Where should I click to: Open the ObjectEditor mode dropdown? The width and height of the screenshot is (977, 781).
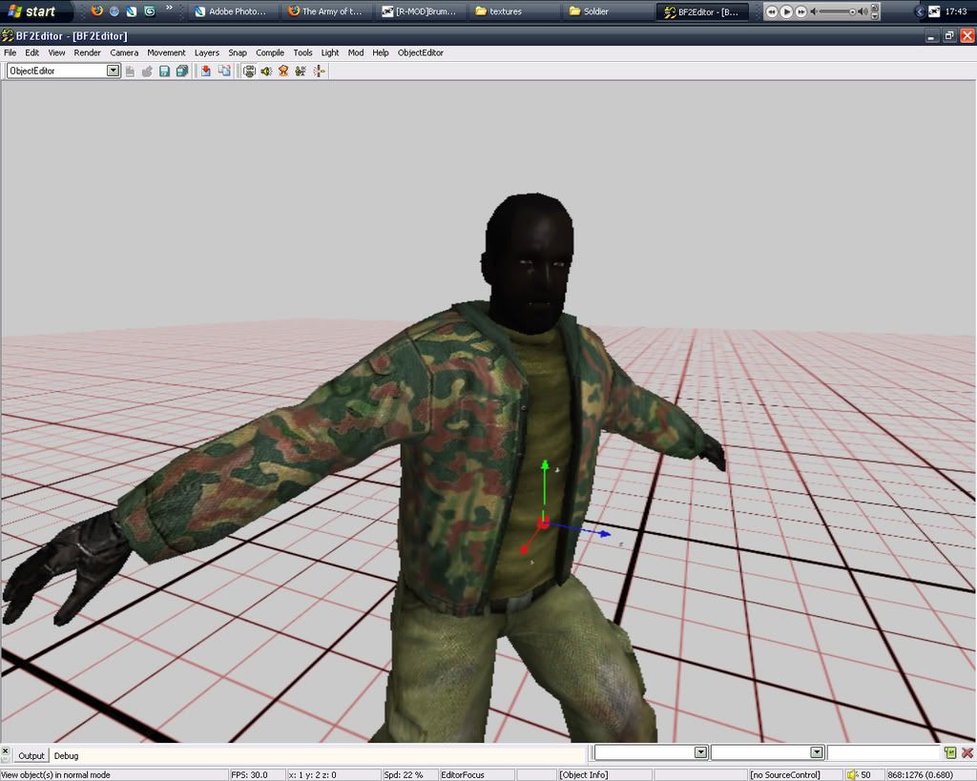pyautogui.click(x=114, y=71)
